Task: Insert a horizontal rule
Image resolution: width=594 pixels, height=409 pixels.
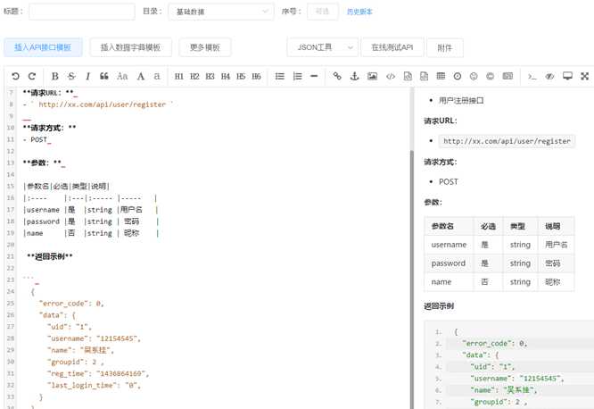Action: (x=314, y=76)
